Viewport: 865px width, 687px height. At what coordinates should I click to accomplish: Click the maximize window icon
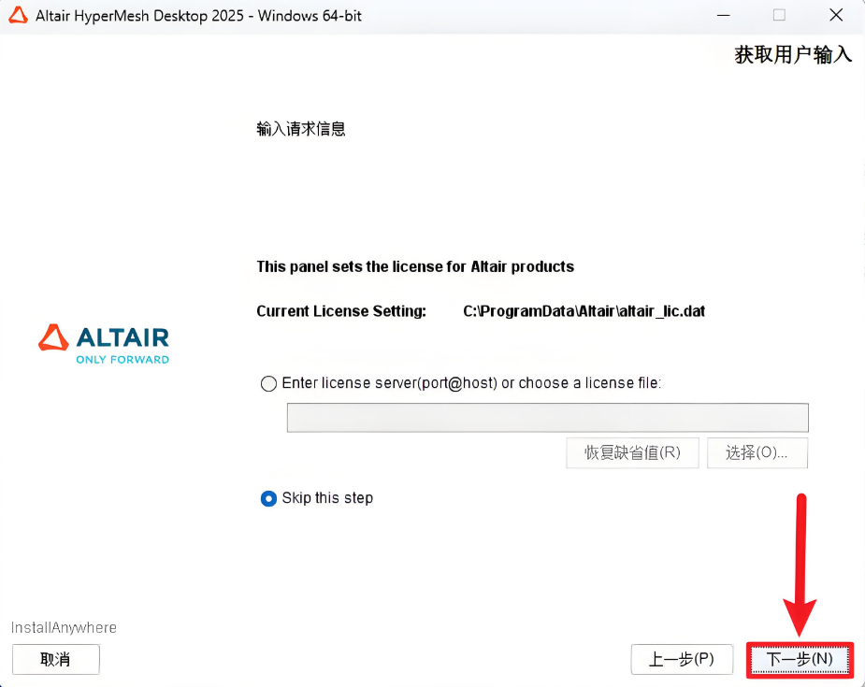tap(779, 16)
